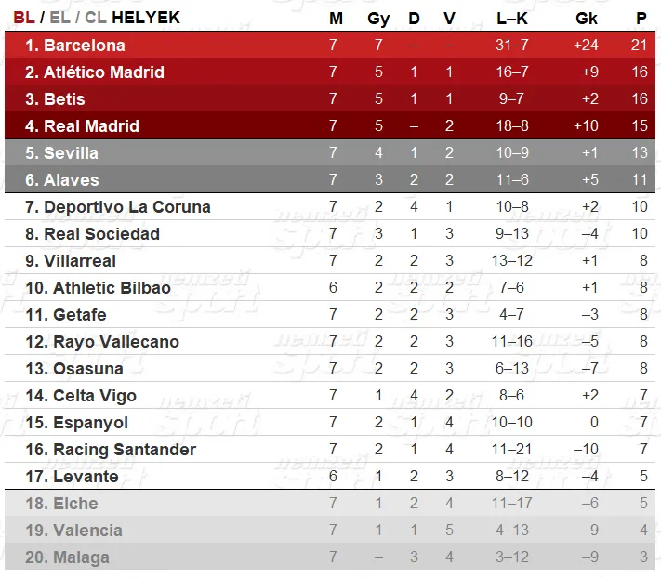
Task: Select the M column header
Action: (336, 19)
